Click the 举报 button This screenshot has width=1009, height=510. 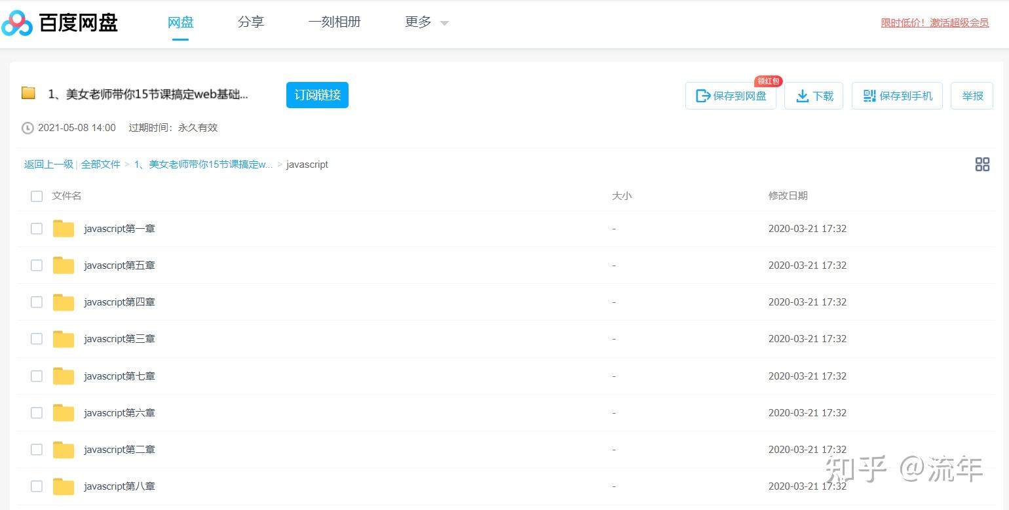pyautogui.click(x=972, y=96)
